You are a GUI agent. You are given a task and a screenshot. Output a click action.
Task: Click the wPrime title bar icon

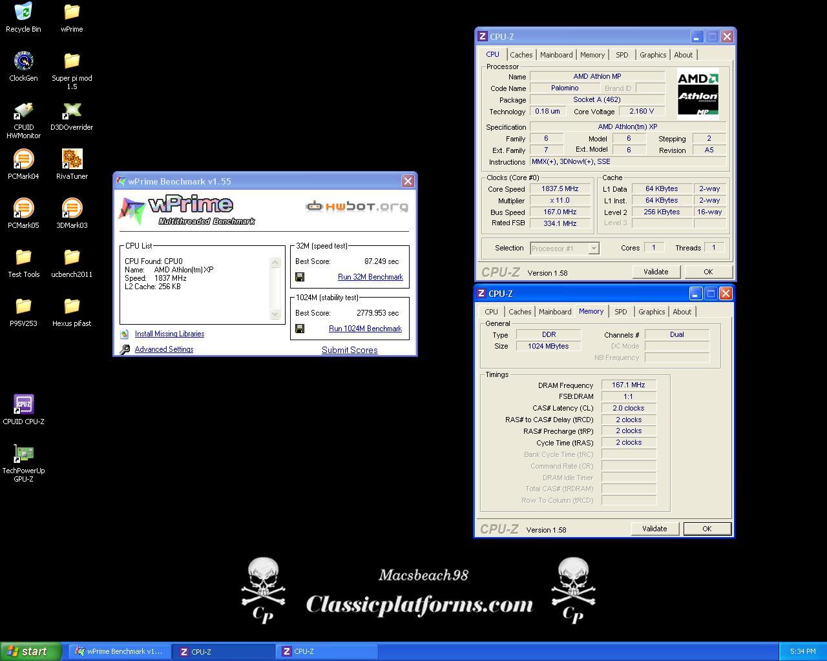(121, 181)
